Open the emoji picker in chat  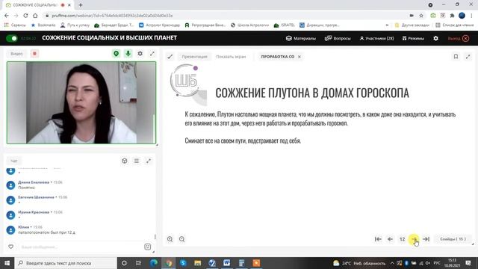(x=148, y=247)
